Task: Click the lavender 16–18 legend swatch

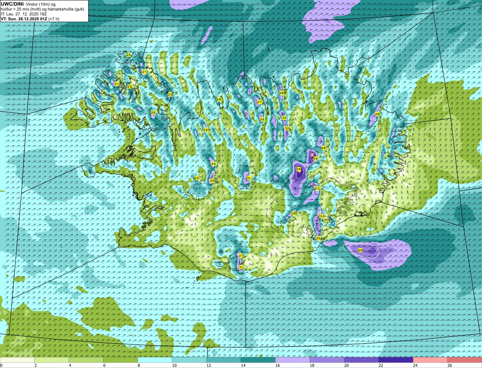Action: pyautogui.click(x=293, y=360)
